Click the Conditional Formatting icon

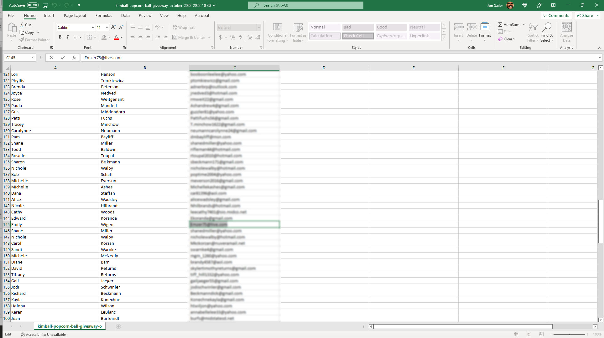[277, 27]
